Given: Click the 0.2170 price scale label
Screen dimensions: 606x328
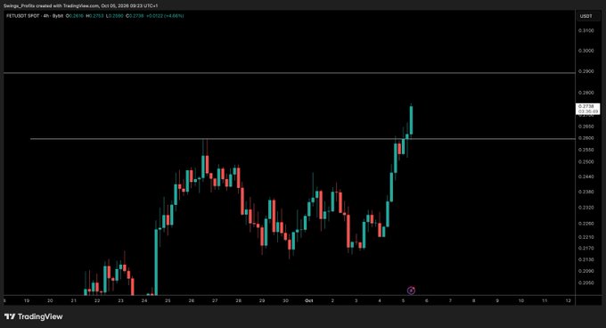Looking at the screenshot, I should [586, 249].
